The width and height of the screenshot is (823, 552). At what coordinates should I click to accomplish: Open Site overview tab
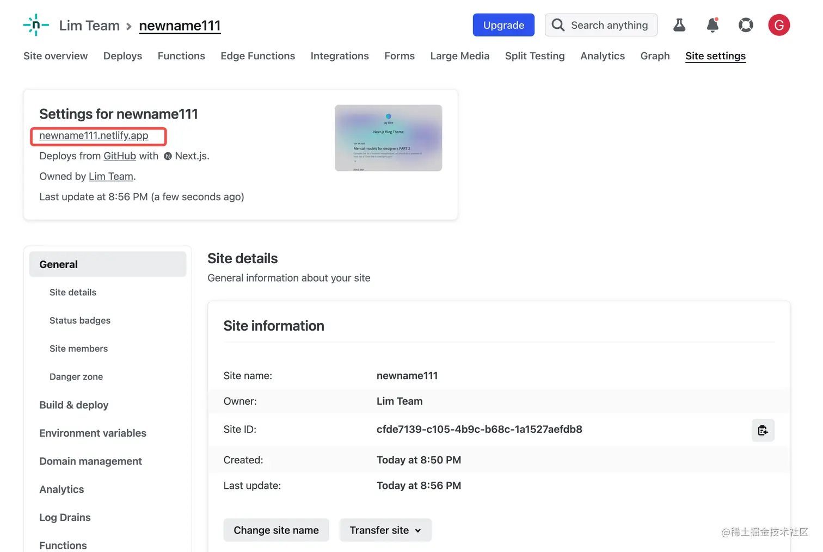click(x=56, y=56)
